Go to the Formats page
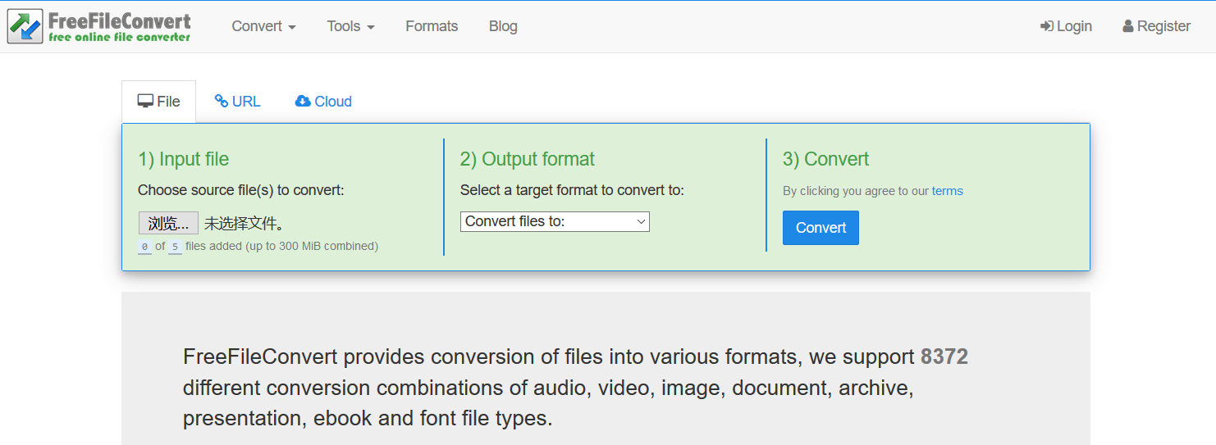1216x445 pixels. tap(432, 26)
